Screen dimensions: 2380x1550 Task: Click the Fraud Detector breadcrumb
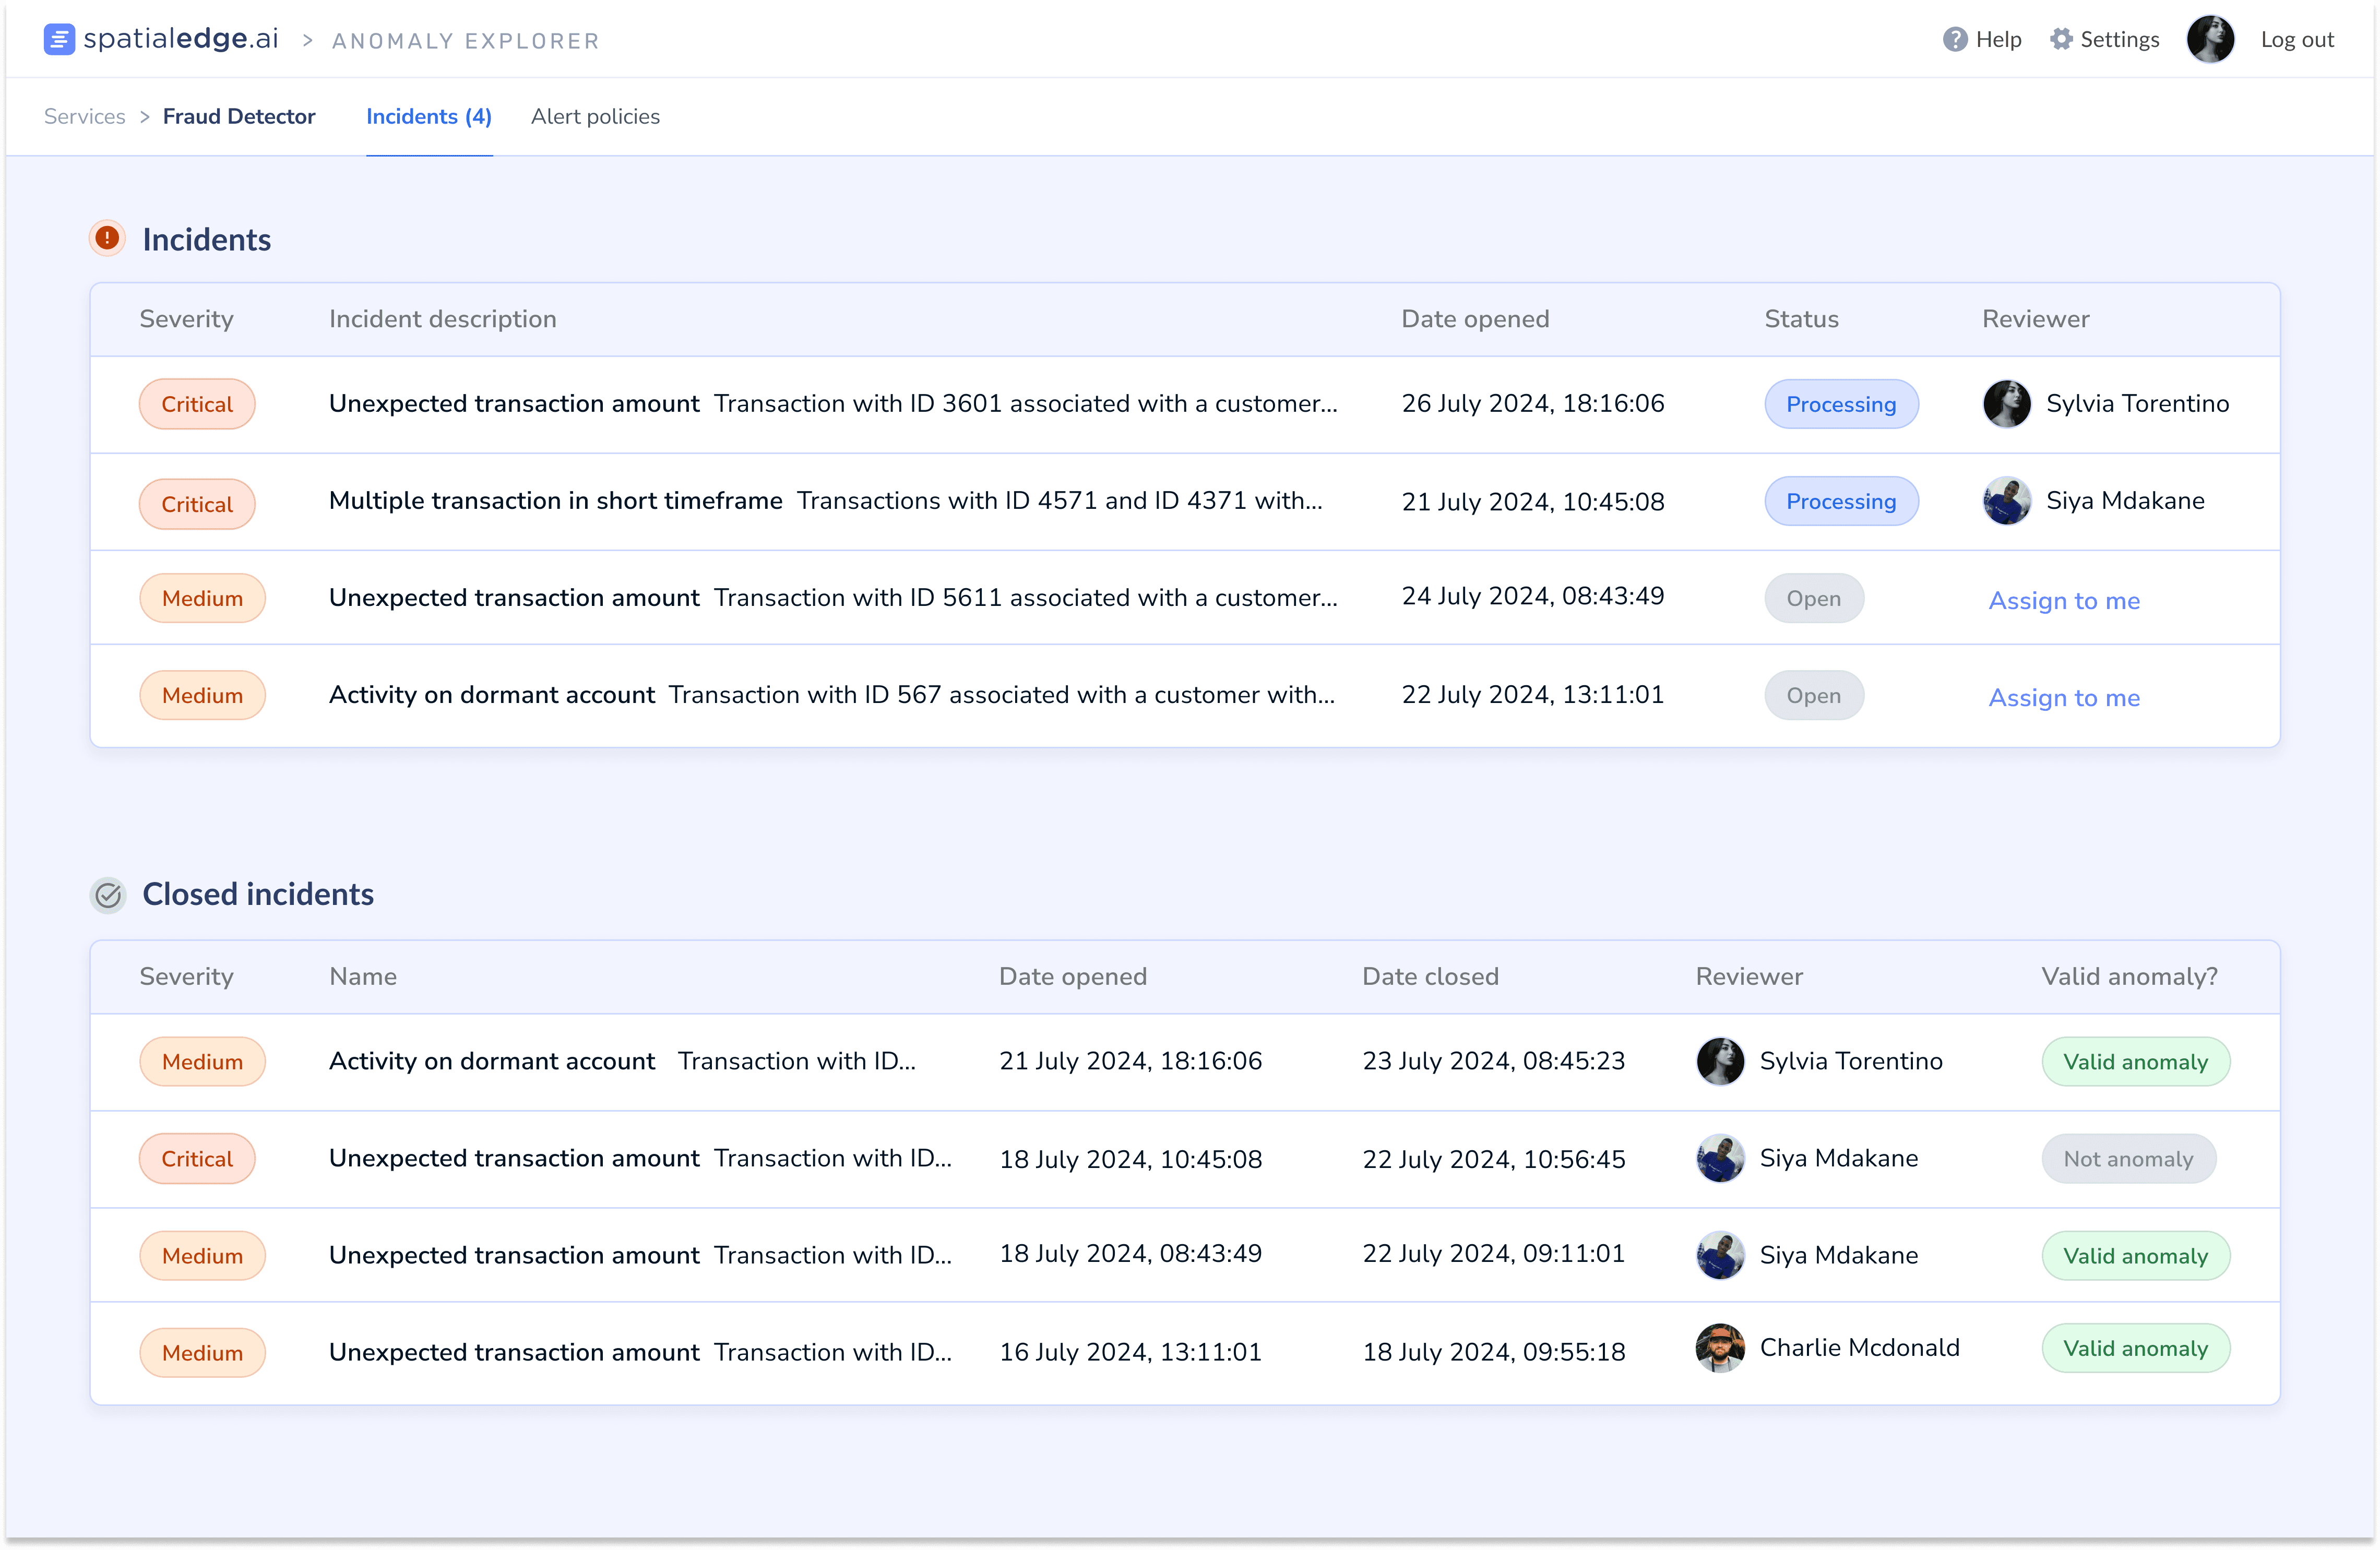(239, 117)
